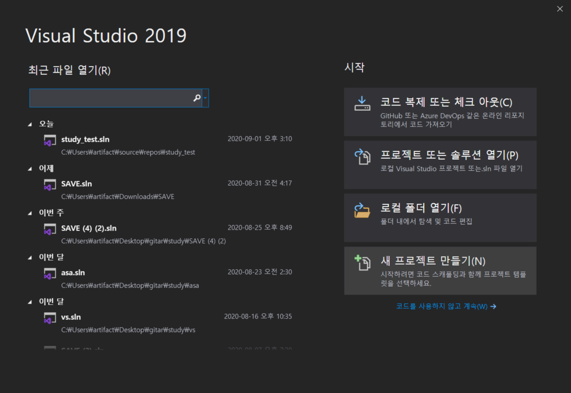The width and height of the screenshot is (571, 393).
Task: Click the study_test.sln solution icon
Action: point(50,140)
